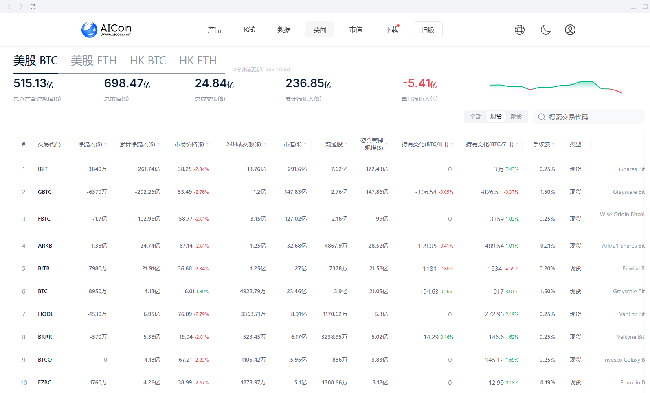Screen dimensions: 650x393
Task: Click the BTCO ticker
Action: click(x=45, y=360)
